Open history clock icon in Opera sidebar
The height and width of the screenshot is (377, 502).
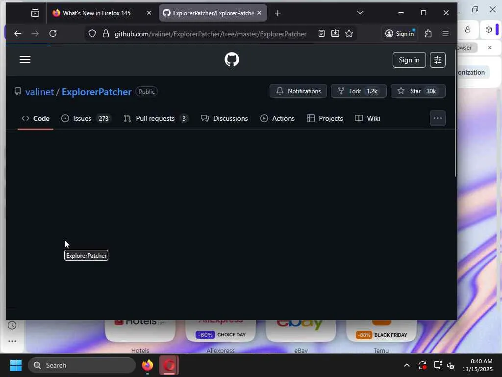coord(12,325)
